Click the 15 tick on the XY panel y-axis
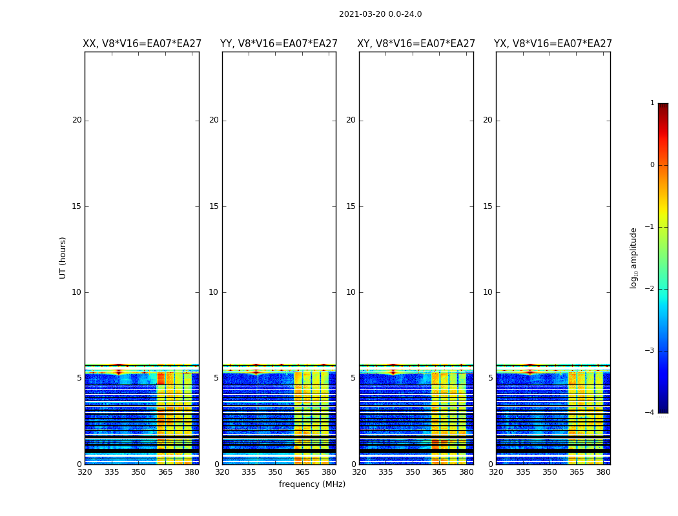The image size is (678, 516). point(351,206)
